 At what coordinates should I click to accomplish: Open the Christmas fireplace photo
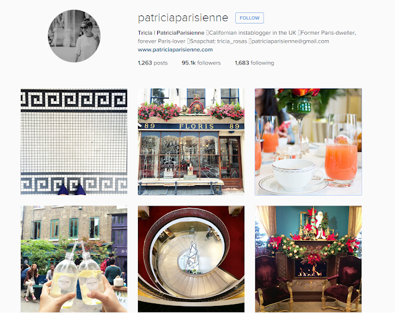(308, 259)
